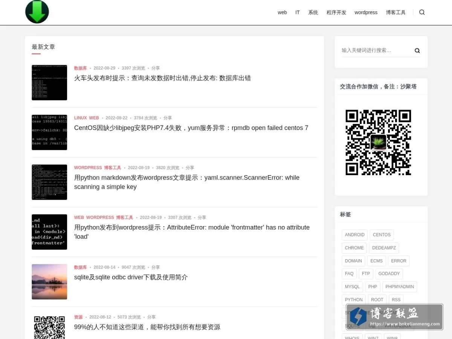
Task: Select the PHP tag
Action: click(x=373, y=287)
